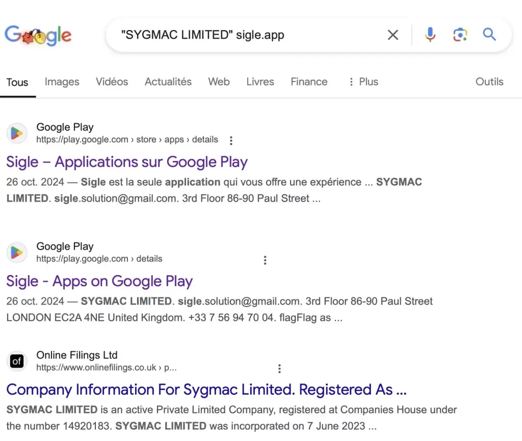Clear the search query with the X icon
522x441 pixels.
point(393,35)
